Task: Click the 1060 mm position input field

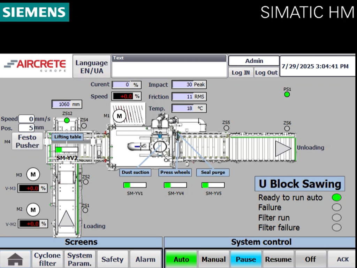Action: tap(66, 104)
